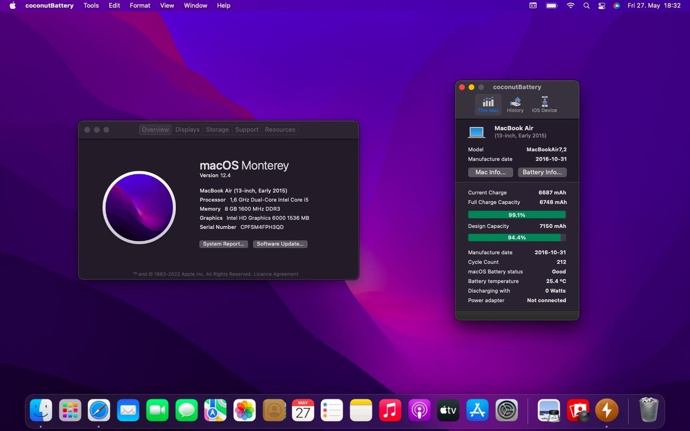Click the System Report... button

pyautogui.click(x=223, y=244)
